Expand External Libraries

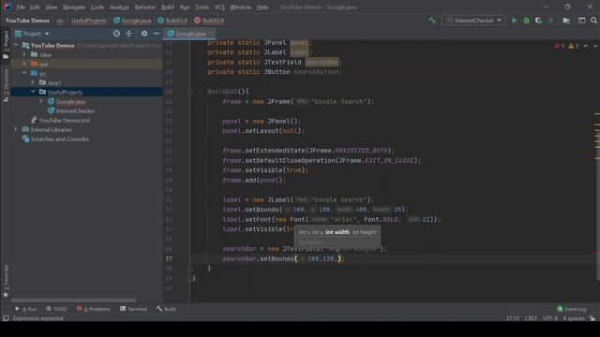pos(16,129)
